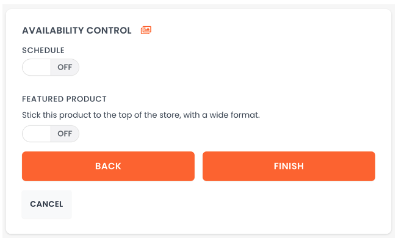The image size is (396, 238).
Task: Click the SCHEDULE label
Action: pyautogui.click(x=43, y=50)
